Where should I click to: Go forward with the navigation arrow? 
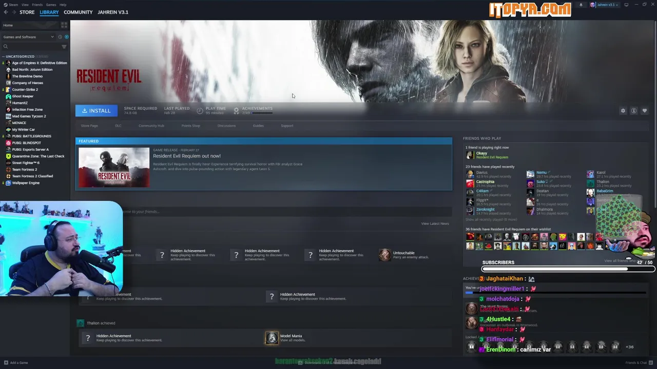tap(13, 12)
